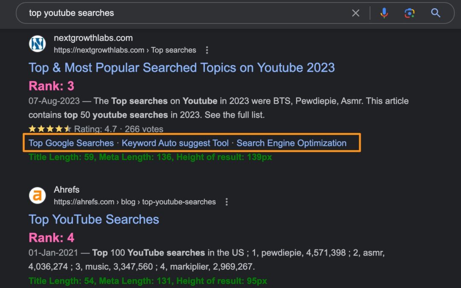Viewport: 461px width, 288px height.
Task: Open Google Lens image search
Action: pos(409,13)
